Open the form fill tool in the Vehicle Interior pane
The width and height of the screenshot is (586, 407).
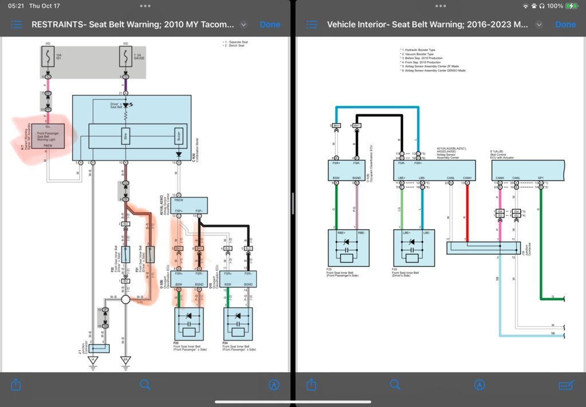566,385
